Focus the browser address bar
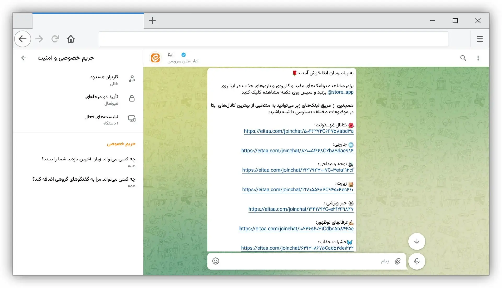Image resolution: width=502 pixels, height=288 pixels. click(x=273, y=39)
